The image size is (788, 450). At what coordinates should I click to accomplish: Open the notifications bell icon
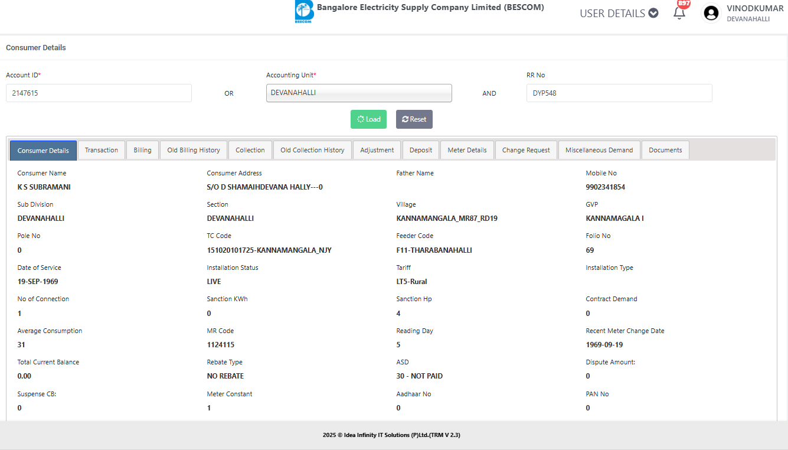tap(679, 13)
